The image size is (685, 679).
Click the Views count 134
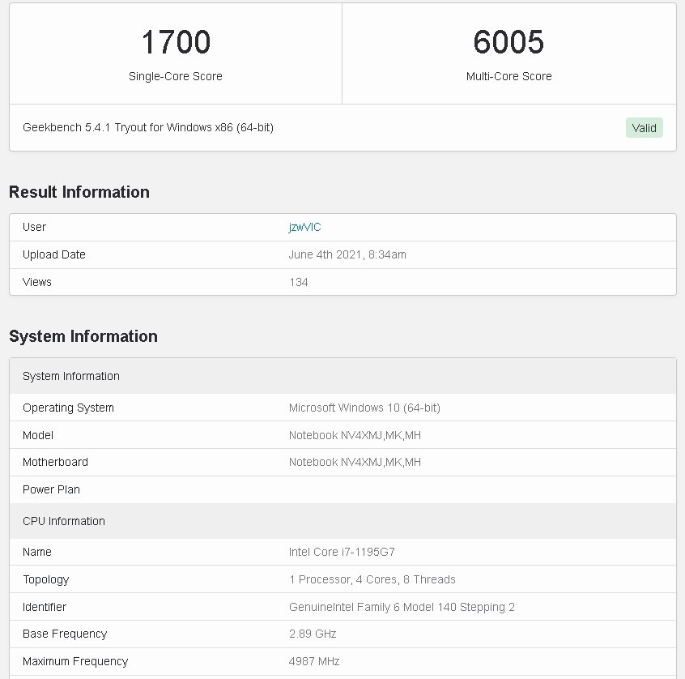click(x=299, y=282)
